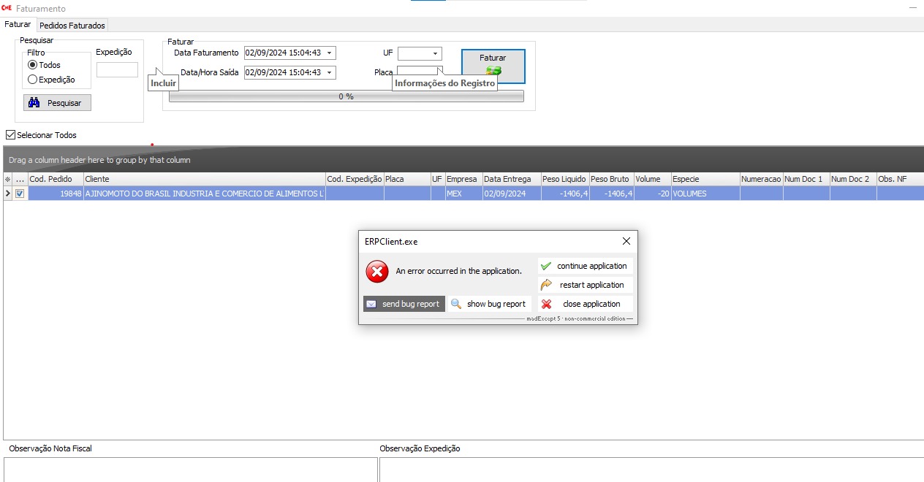Select the Expedição filter radio button
Screen dimensions: 924x482
[x=32, y=80]
